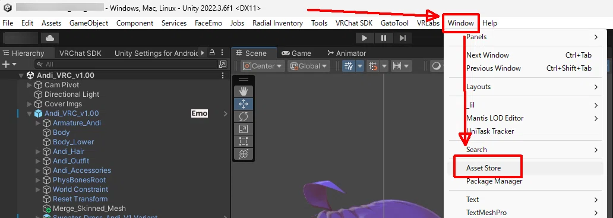The width and height of the screenshot is (613, 218).
Task: Select the Rotate tool in Scene
Action: tap(244, 116)
